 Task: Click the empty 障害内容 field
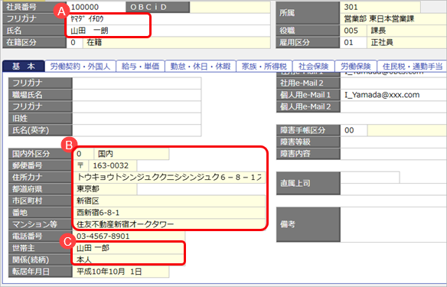393,154
